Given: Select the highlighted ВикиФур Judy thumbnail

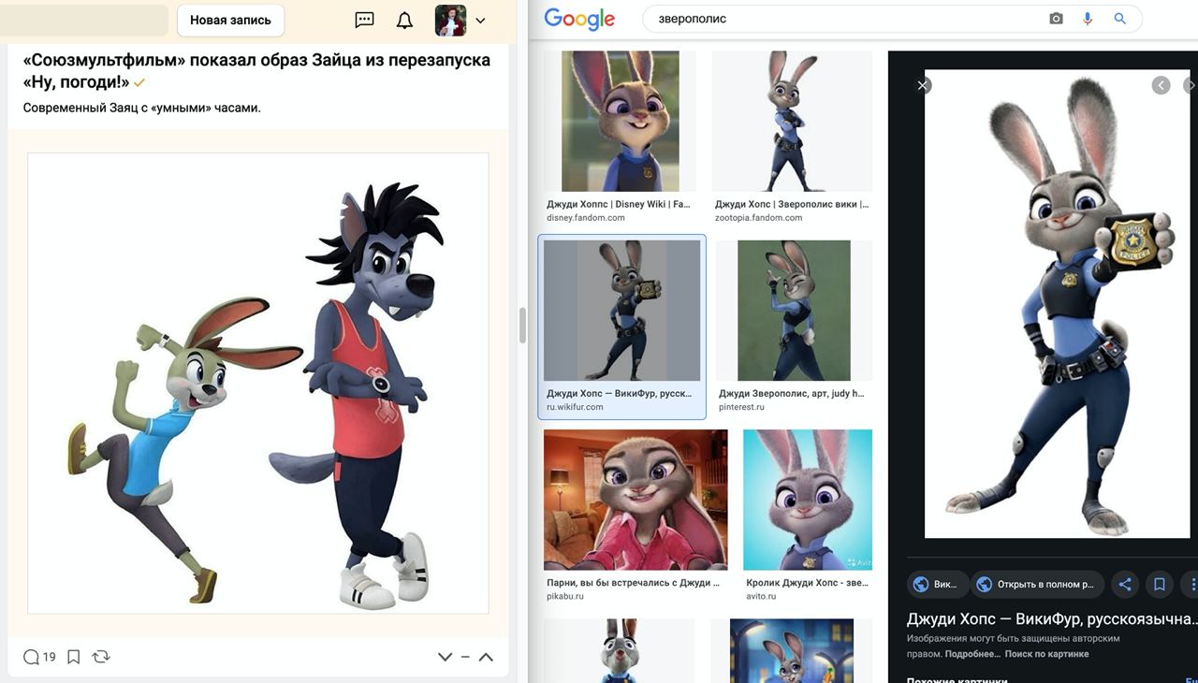Looking at the screenshot, I should click(621, 311).
